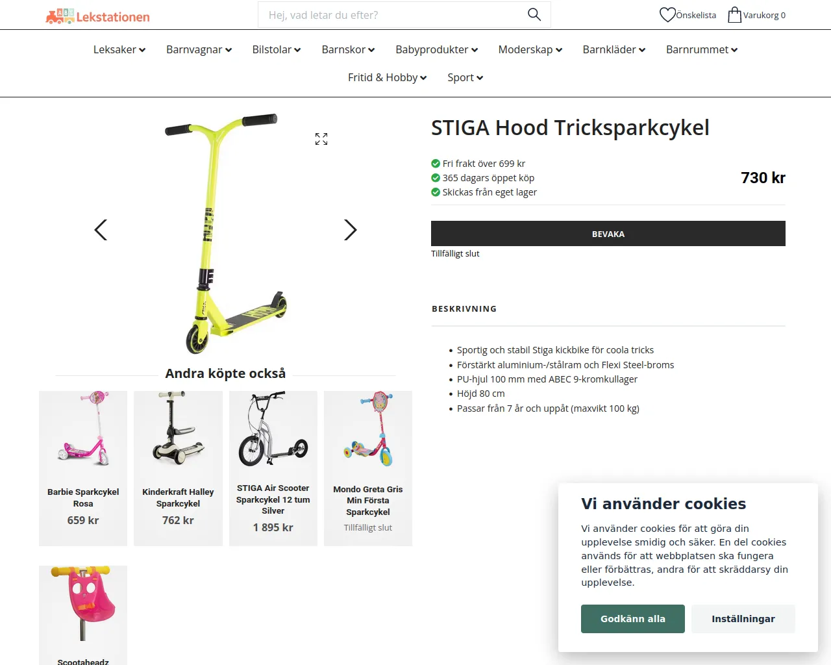This screenshot has height=665, width=831.
Task: Expand the Leksaker menu
Action: [119, 49]
